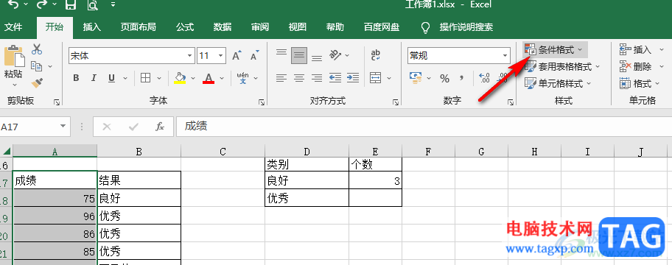Toggle underline formatting

(x=112, y=78)
